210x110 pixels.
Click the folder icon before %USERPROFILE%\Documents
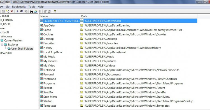(x=82, y=74)
